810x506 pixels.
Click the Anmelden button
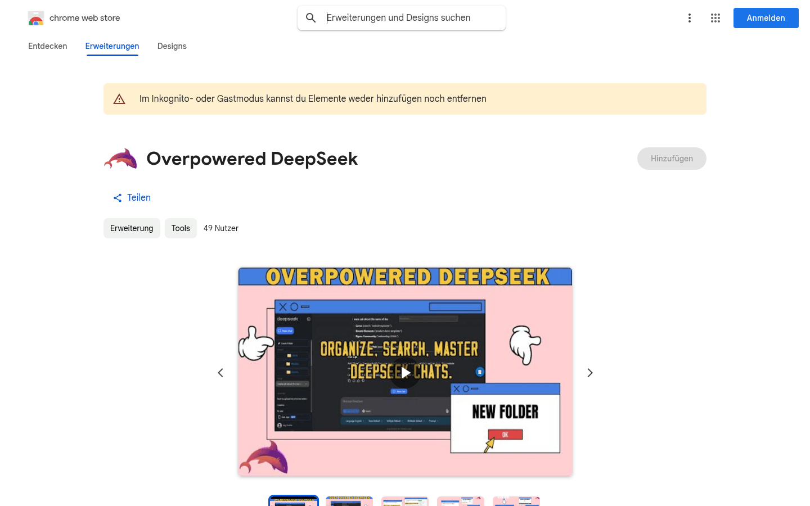(x=766, y=18)
